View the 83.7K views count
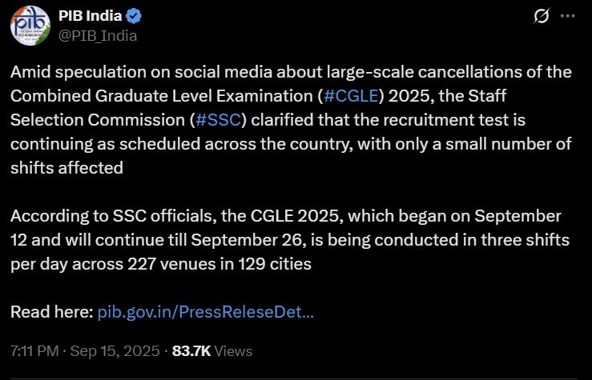The height and width of the screenshot is (380, 592). point(191,351)
